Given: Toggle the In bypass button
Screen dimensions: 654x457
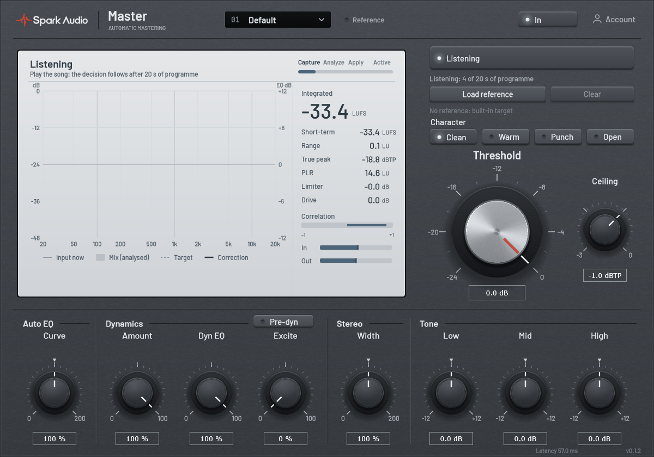Looking at the screenshot, I should tap(548, 20).
